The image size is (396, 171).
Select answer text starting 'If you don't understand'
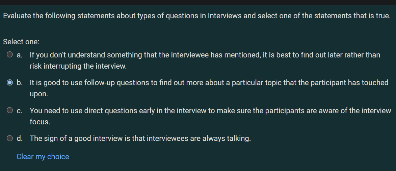(205, 60)
